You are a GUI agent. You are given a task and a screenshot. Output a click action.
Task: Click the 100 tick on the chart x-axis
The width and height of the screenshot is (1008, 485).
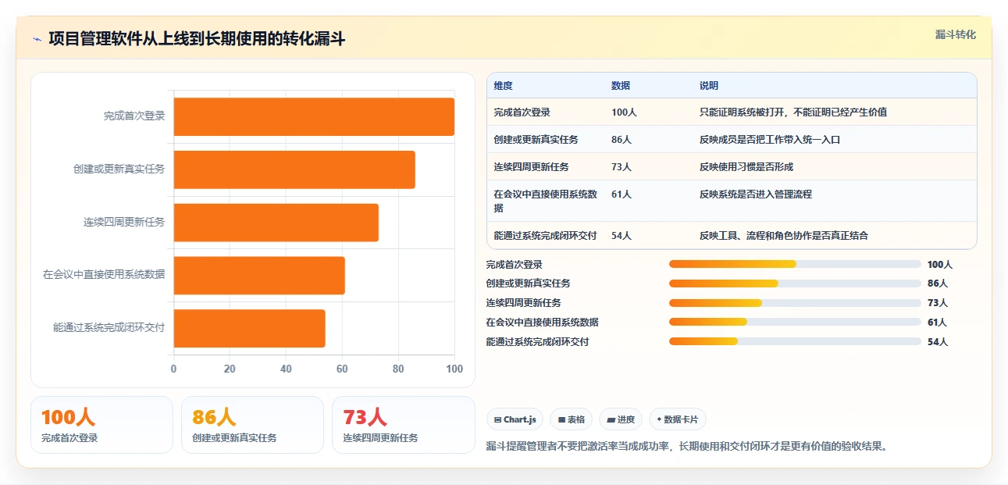point(454,369)
